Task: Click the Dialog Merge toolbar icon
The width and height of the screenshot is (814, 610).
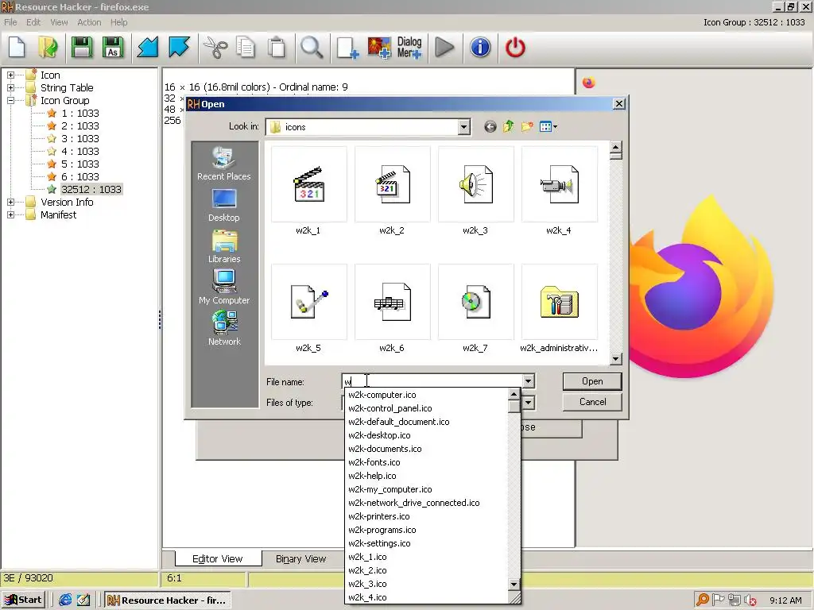Action: 409,48
